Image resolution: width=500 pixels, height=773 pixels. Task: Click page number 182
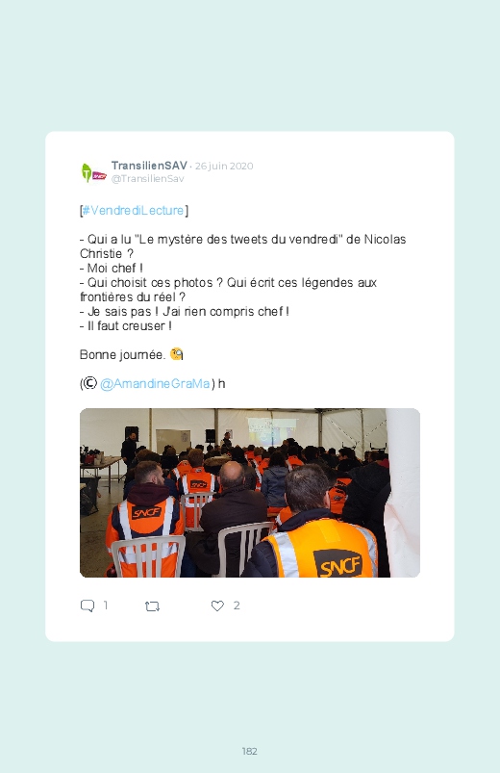[x=250, y=751]
